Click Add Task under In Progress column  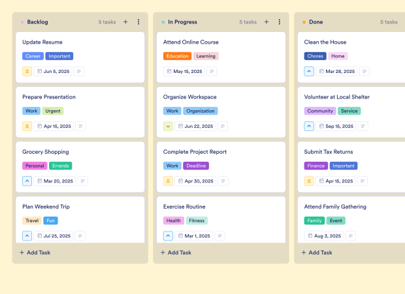pos(176,253)
